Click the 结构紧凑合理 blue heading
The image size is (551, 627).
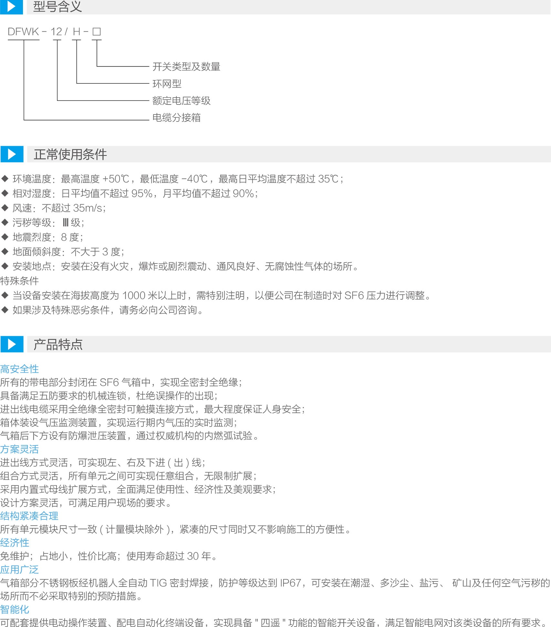pos(29,516)
